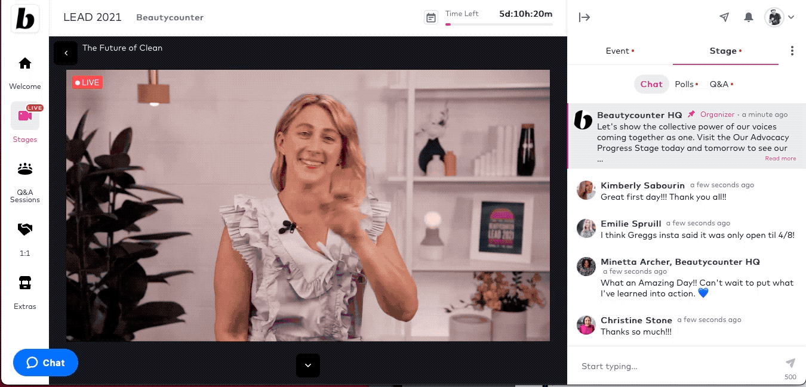
Task: Click the Beautycounter organization name in header
Action: tap(170, 17)
